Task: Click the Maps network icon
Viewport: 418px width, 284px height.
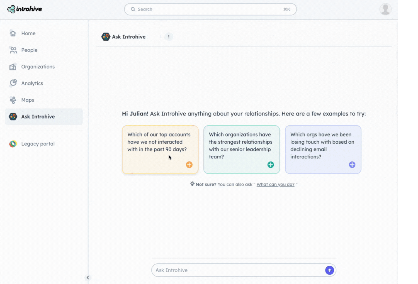Action: (x=13, y=100)
